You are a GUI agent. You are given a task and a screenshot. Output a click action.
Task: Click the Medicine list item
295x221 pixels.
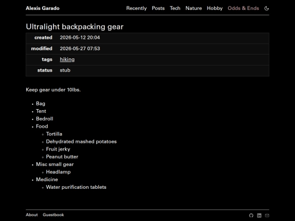click(x=47, y=180)
